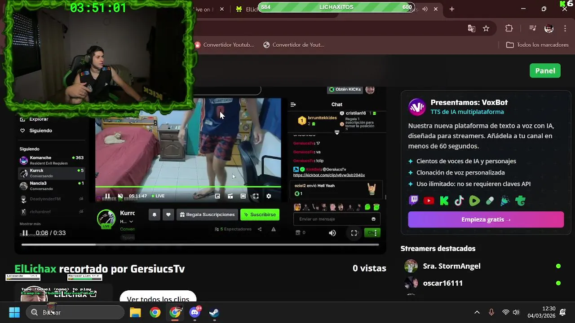Click the TikTok platform icon
The height and width of the screenshot is (323, 575).
[459, 201]
